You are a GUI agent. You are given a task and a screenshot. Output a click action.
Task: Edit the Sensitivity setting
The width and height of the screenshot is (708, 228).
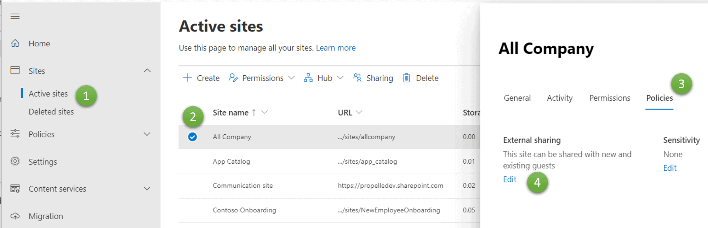[670, 168]
